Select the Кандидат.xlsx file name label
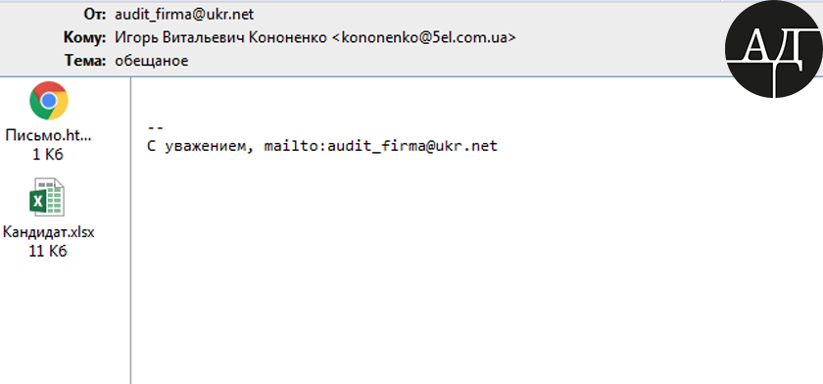Screen dimensions: 823x384 (48, 232)
